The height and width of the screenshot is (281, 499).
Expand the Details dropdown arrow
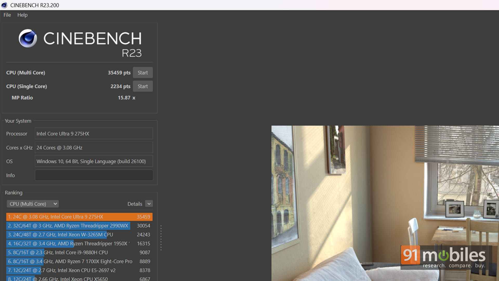pyautogui.click(x=149, y=204)
